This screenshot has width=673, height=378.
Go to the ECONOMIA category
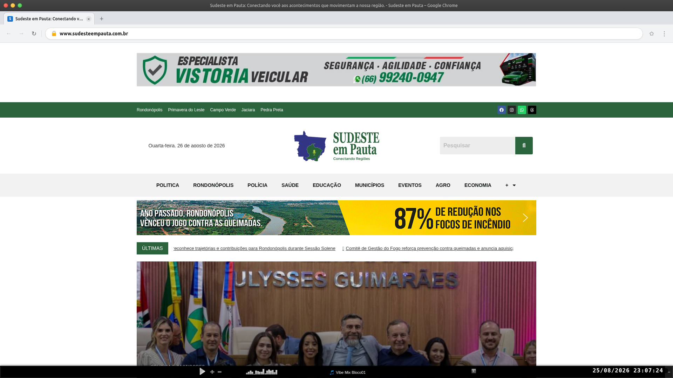477,185
